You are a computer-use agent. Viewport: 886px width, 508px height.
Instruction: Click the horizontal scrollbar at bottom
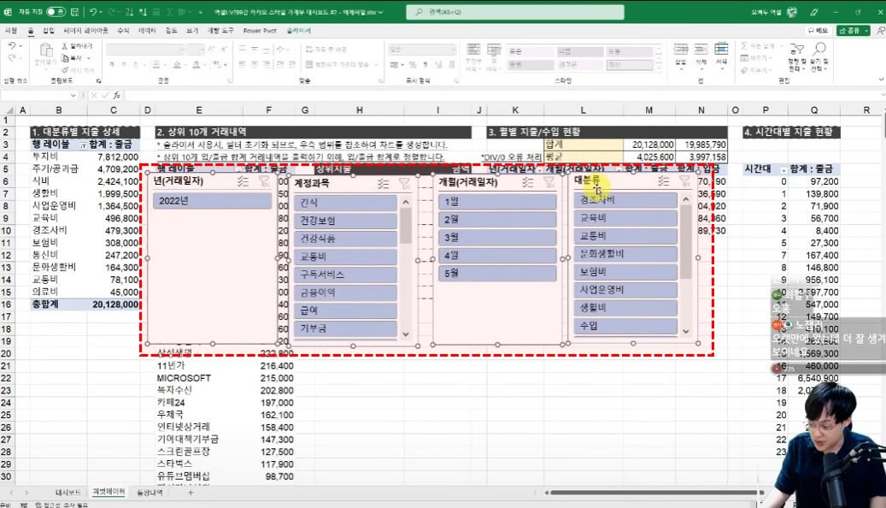pyautogui.click(x=649, y=493)
